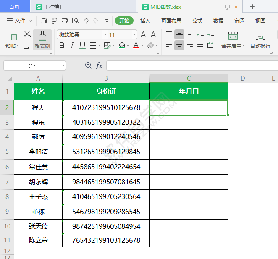Decrease font size with A- icon

coord(154,34)
